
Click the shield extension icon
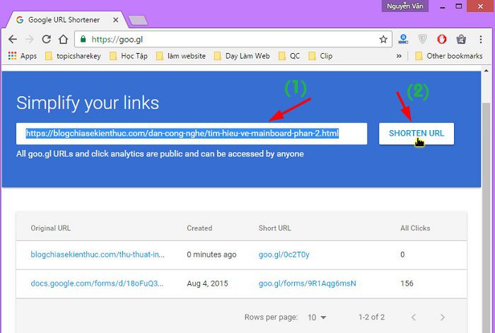pyautogui.click(x=422, y=39)
